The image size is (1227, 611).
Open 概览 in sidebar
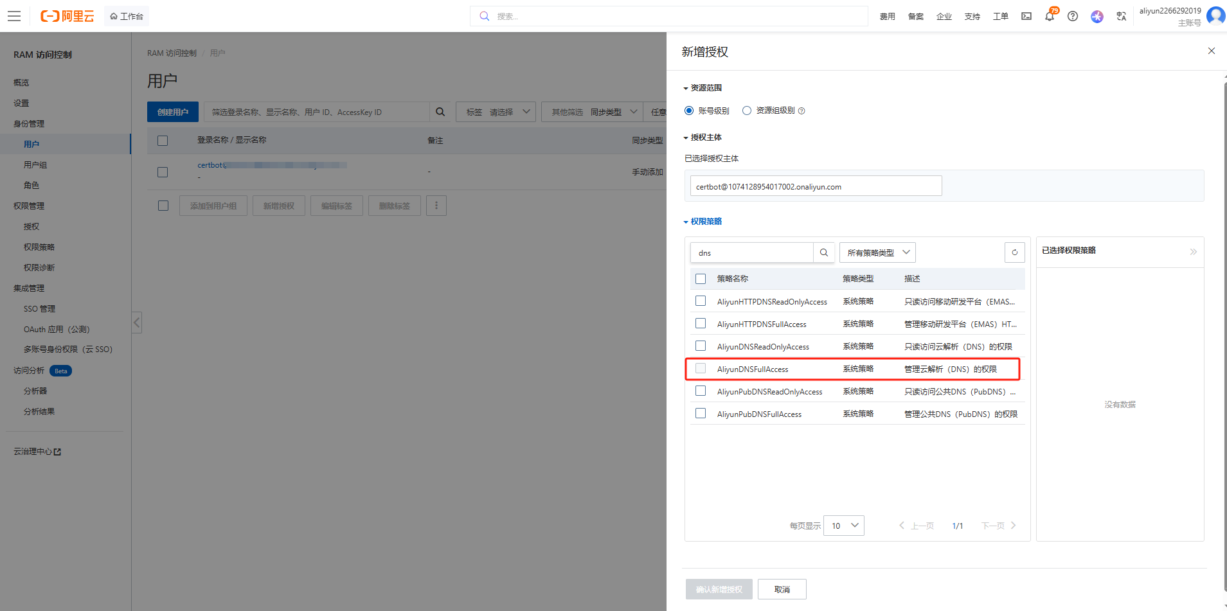pos(21,83)
